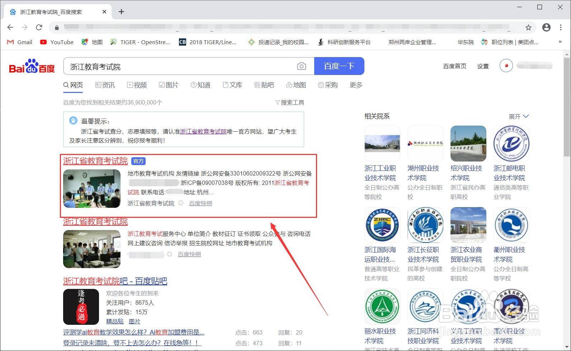The width and height of the screenshot is (571, 351).
Task: Expand 相关院系 with 展开
Action: point(519,116)
